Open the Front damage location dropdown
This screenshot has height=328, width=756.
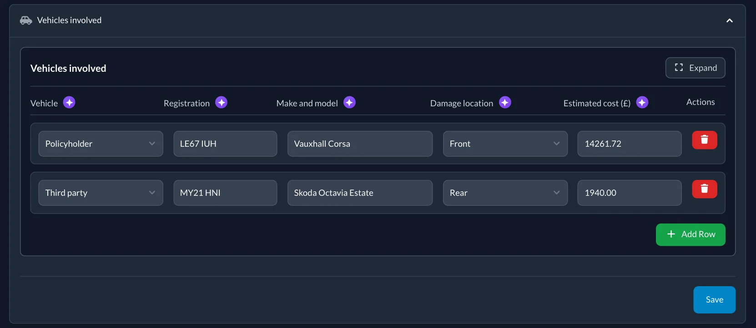pyautogui.click(x=505, y=144)
